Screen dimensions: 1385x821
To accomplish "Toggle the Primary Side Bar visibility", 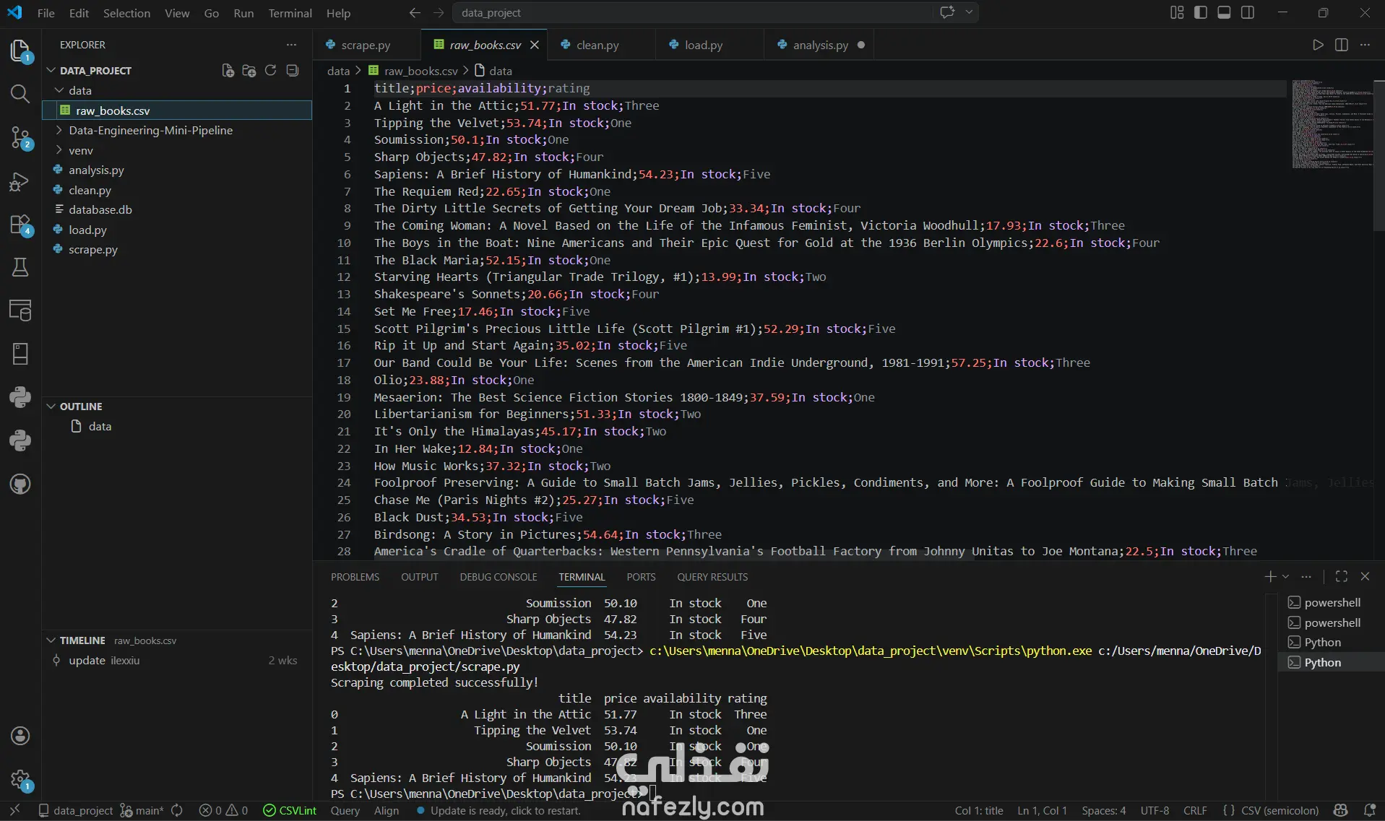I will click(1201, 13).
